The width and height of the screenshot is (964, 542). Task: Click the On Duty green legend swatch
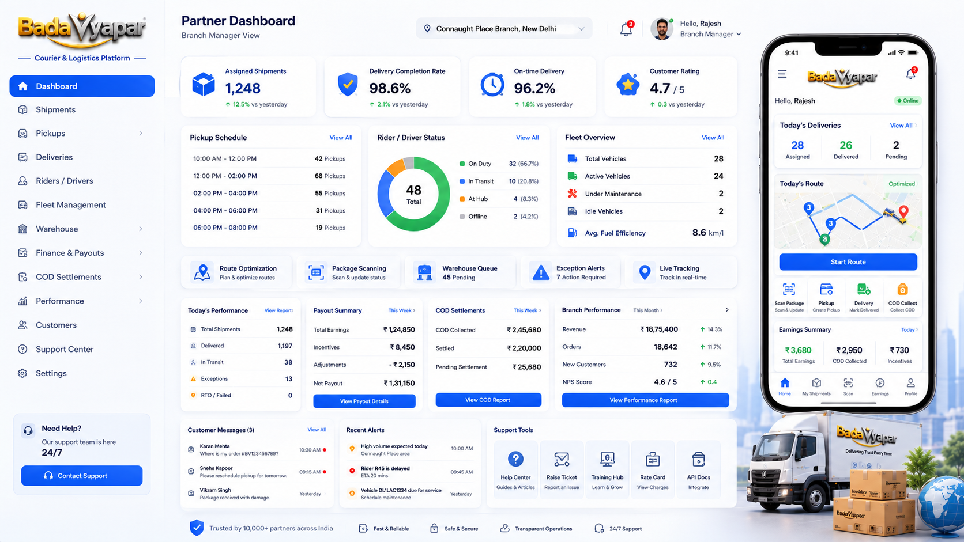pos(462,164)
